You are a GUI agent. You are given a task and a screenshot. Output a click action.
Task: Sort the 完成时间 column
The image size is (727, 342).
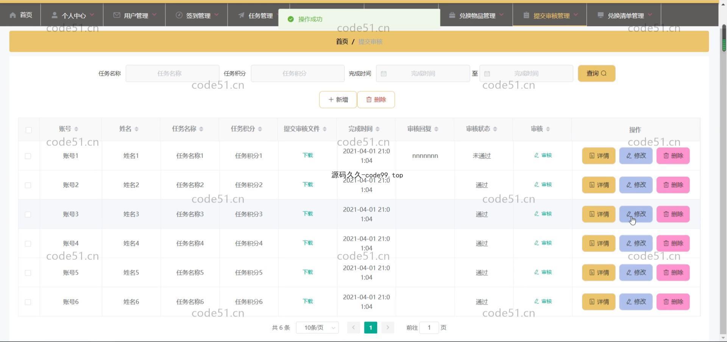pos(378,129)
